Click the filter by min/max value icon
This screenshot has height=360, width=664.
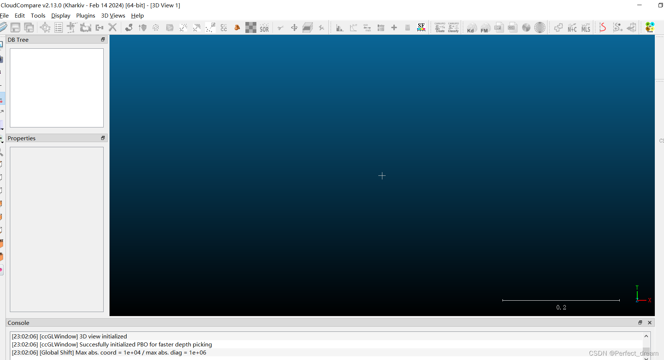click(367, 28)
